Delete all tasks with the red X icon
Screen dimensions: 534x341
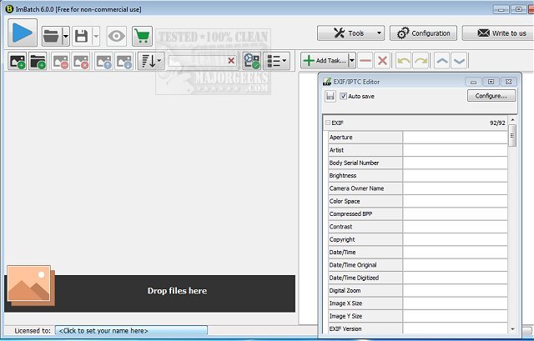[x=382, y=61]
